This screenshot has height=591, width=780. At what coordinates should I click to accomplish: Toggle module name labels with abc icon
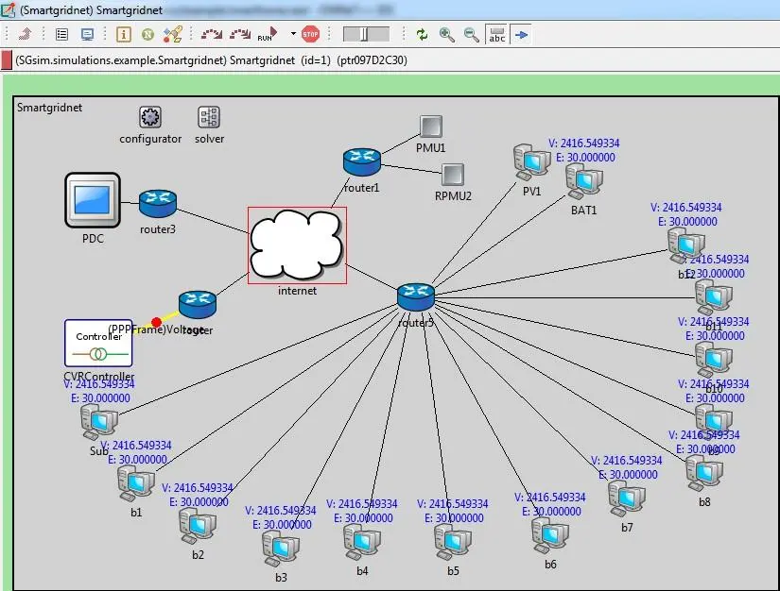point(496,34)
